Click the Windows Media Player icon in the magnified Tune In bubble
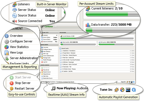The width and height of the screenshot is (144, 101). 122,90
